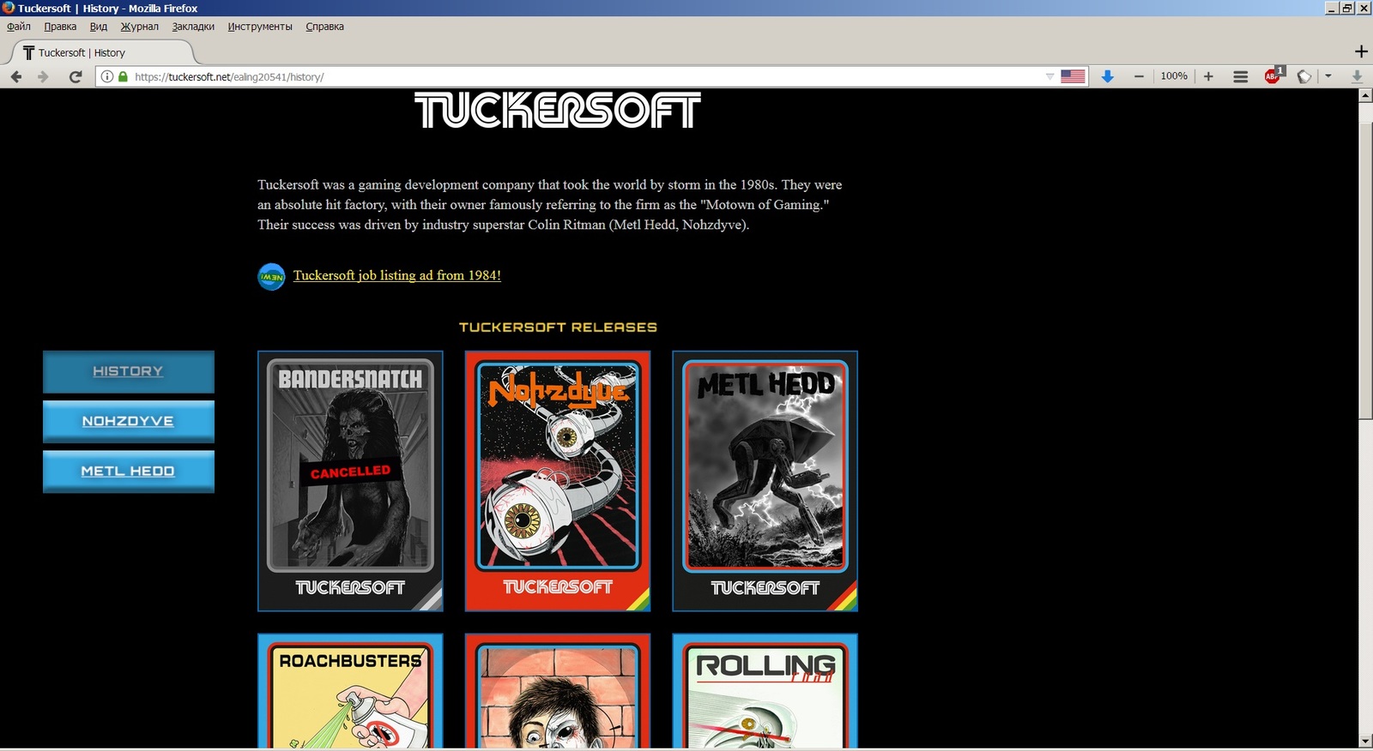This screenshot has width=1373, height=751.
Task: Open the Firefox hamburger menu
Action: point(1241,76)
